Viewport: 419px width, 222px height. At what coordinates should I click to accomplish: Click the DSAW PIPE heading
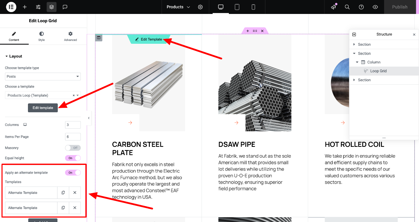(x=237, y=144)
